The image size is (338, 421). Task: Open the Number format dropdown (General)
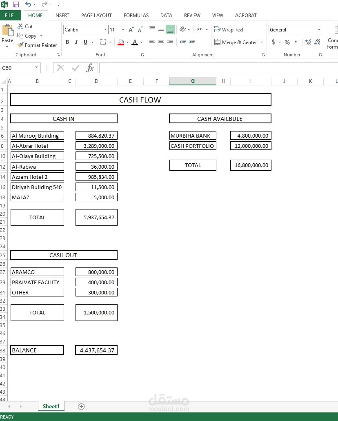319,29
